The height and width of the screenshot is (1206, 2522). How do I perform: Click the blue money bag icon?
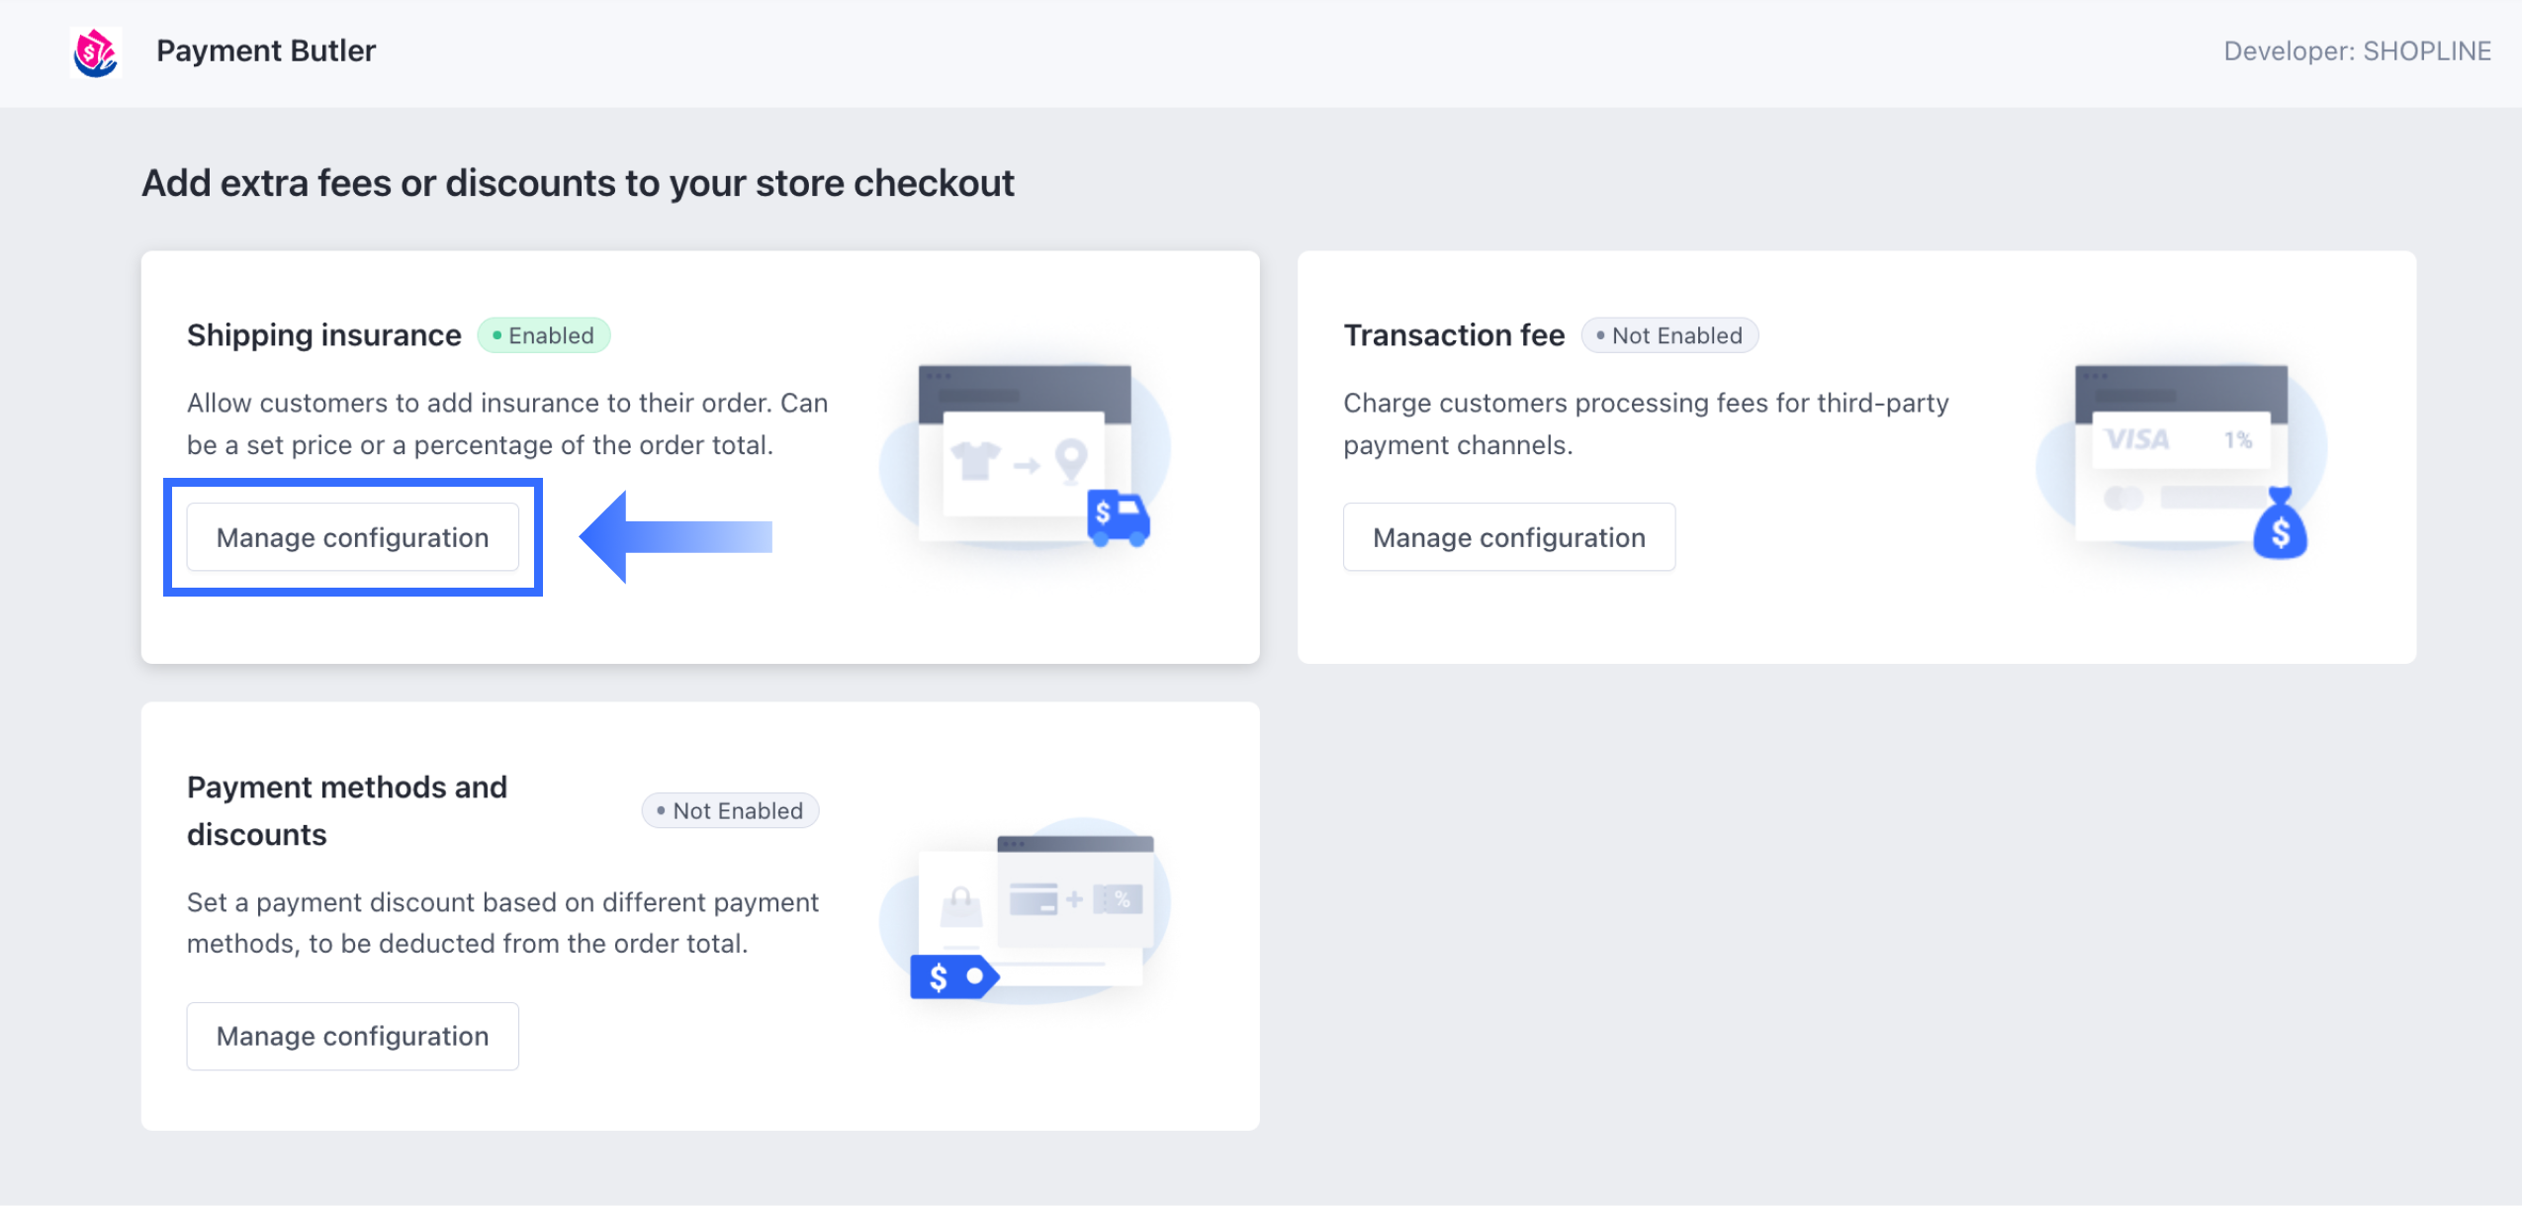pos(2280,525)
